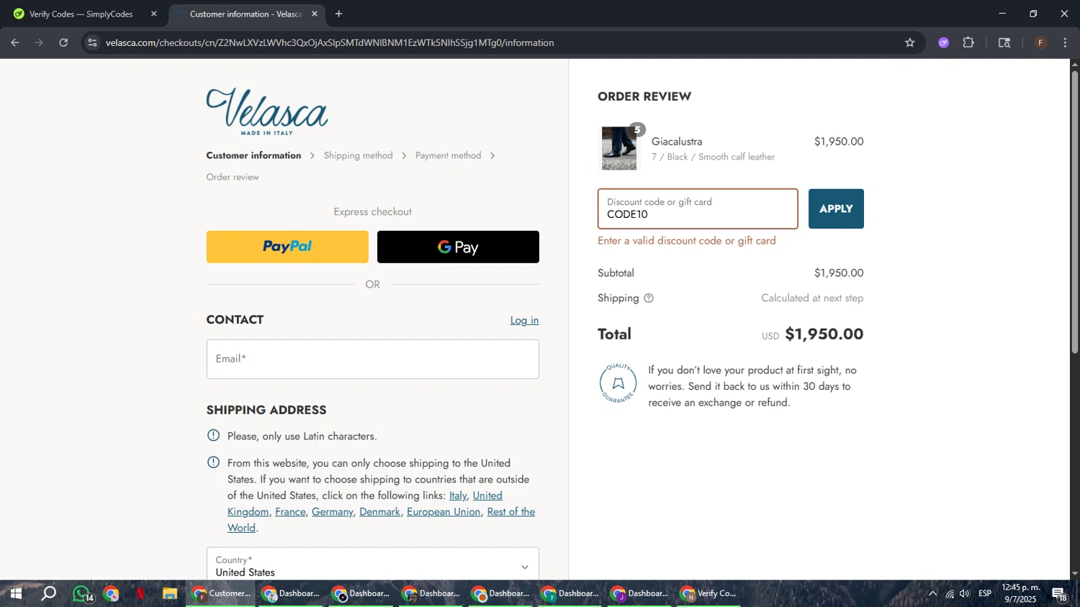Follow the Germany shipping link
1080x607 pixels.
pos(332,511)
